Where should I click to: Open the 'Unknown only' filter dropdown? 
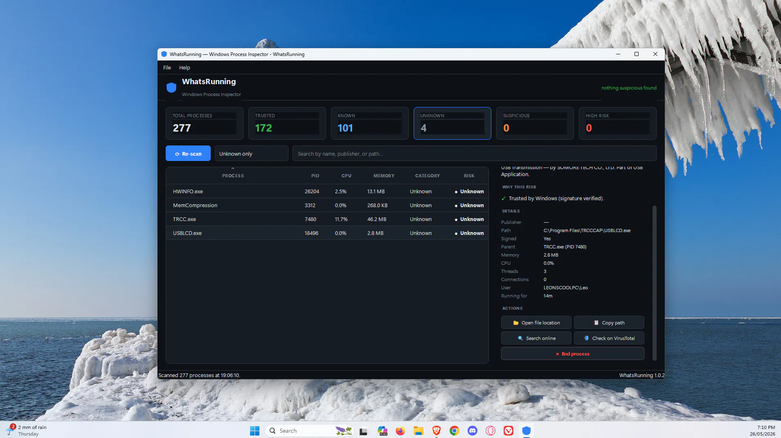coord(252,154)
